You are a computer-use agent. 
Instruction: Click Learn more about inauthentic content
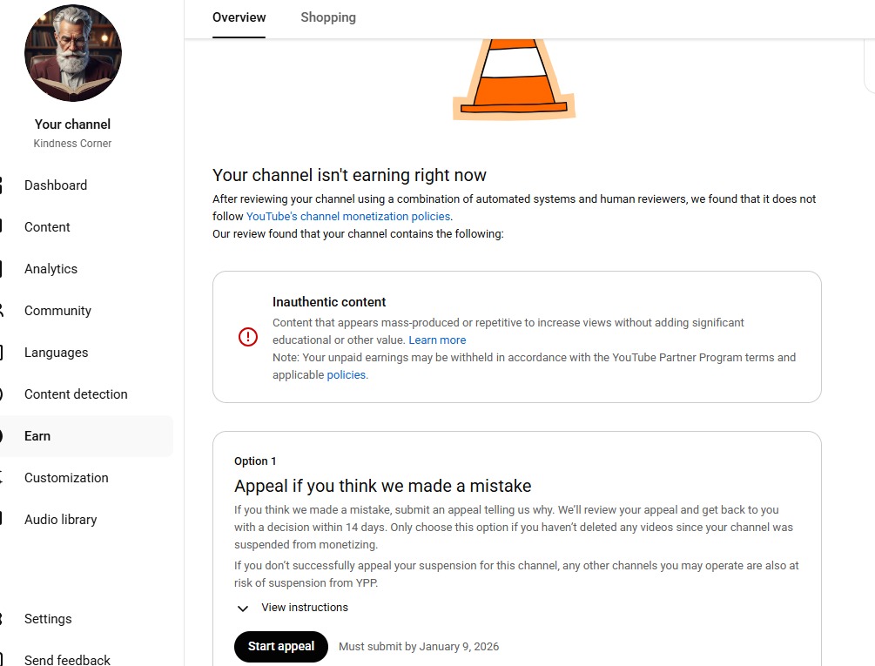pos(437,340)
